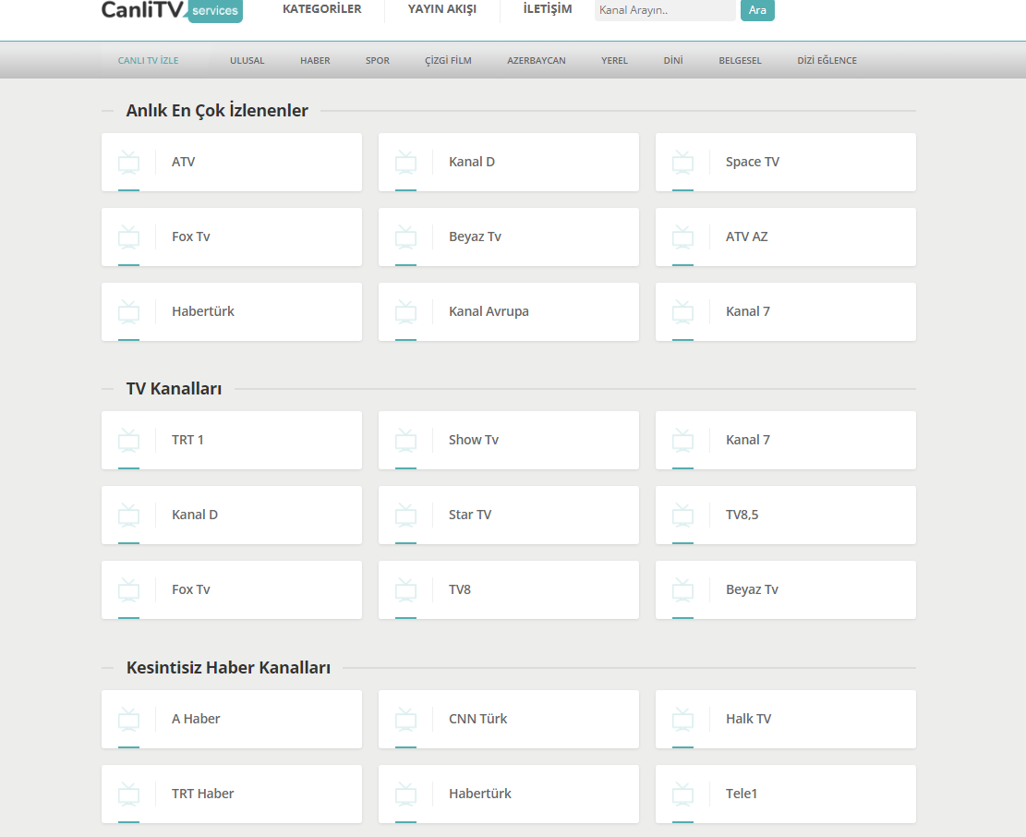Open the YAYIN AKIŞI page
1026x837 pixels.
coord(442,9)
